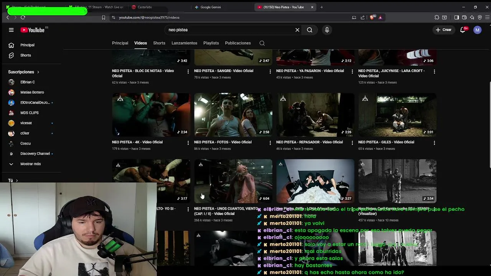Open the Publicaciones tab

(238, 43)
